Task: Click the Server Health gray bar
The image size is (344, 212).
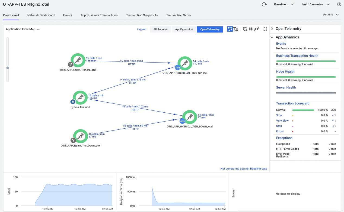Action: [306, 93]
